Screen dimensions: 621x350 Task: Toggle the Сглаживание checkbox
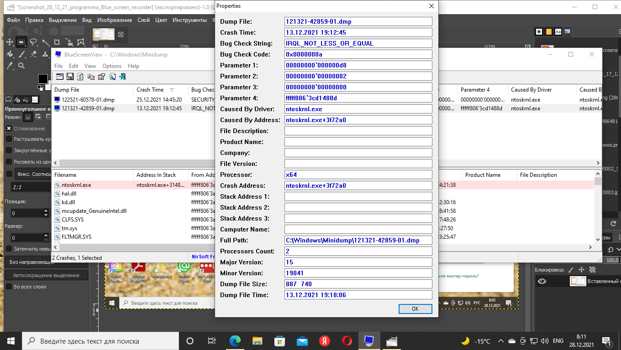tap(9, 129)
